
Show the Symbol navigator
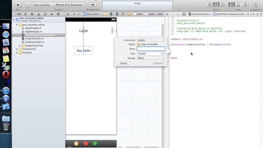pyautogui.click(x=25, y=14)
